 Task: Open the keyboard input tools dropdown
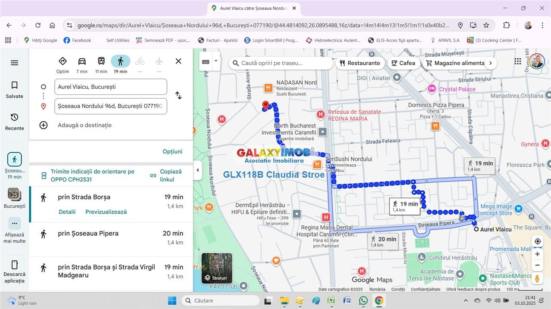coord(216,61)
